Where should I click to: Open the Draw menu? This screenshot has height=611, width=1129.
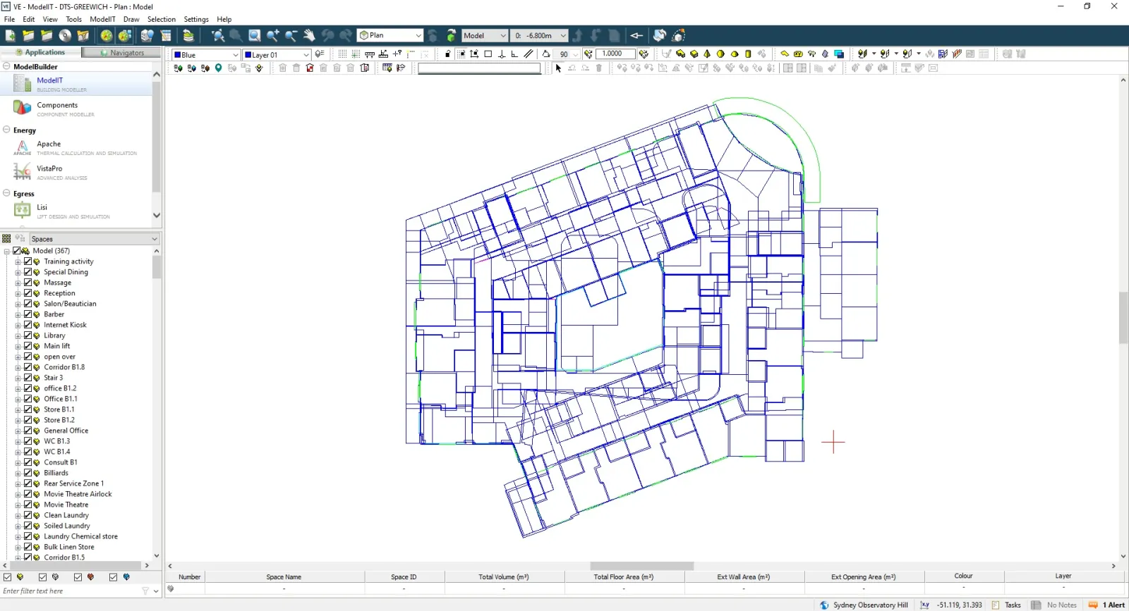pos(131,19)
